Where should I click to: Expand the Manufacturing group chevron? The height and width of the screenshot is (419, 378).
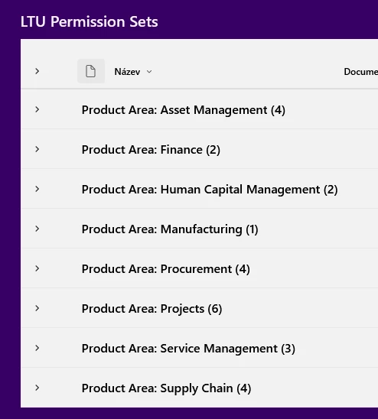tap(37, 229)
